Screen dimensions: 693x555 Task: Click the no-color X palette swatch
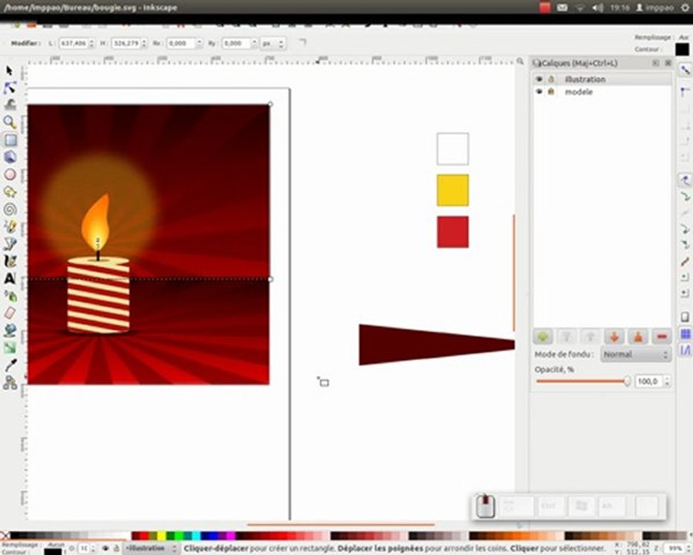click(5, 536)
